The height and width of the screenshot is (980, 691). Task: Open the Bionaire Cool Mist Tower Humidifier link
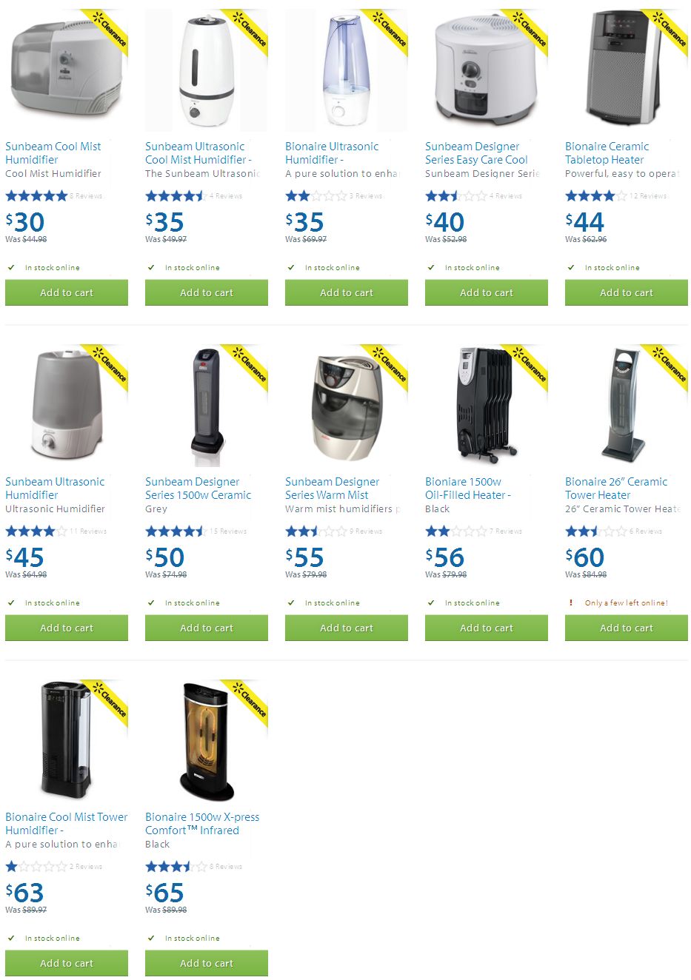point(66,824)
